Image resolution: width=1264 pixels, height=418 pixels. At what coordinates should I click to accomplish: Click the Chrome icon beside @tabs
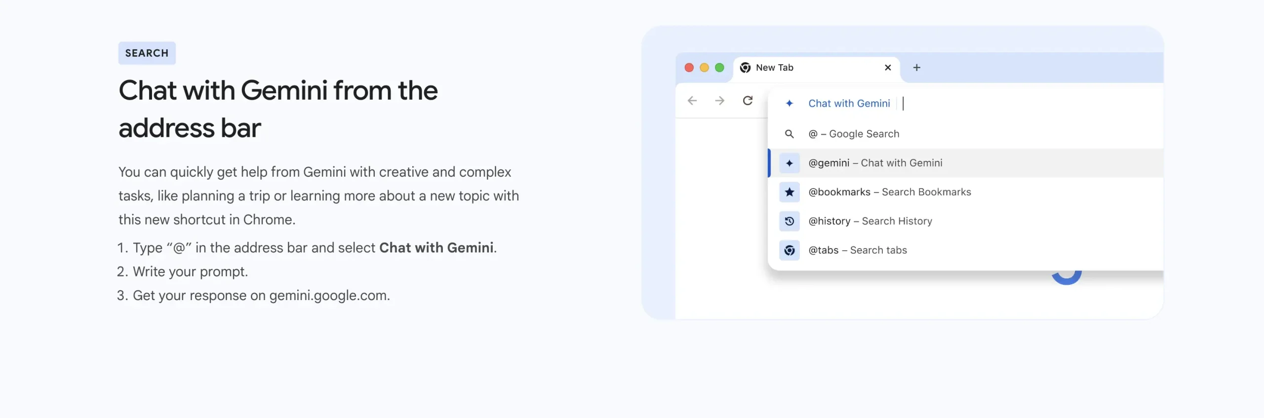click(x=789, y=250)
